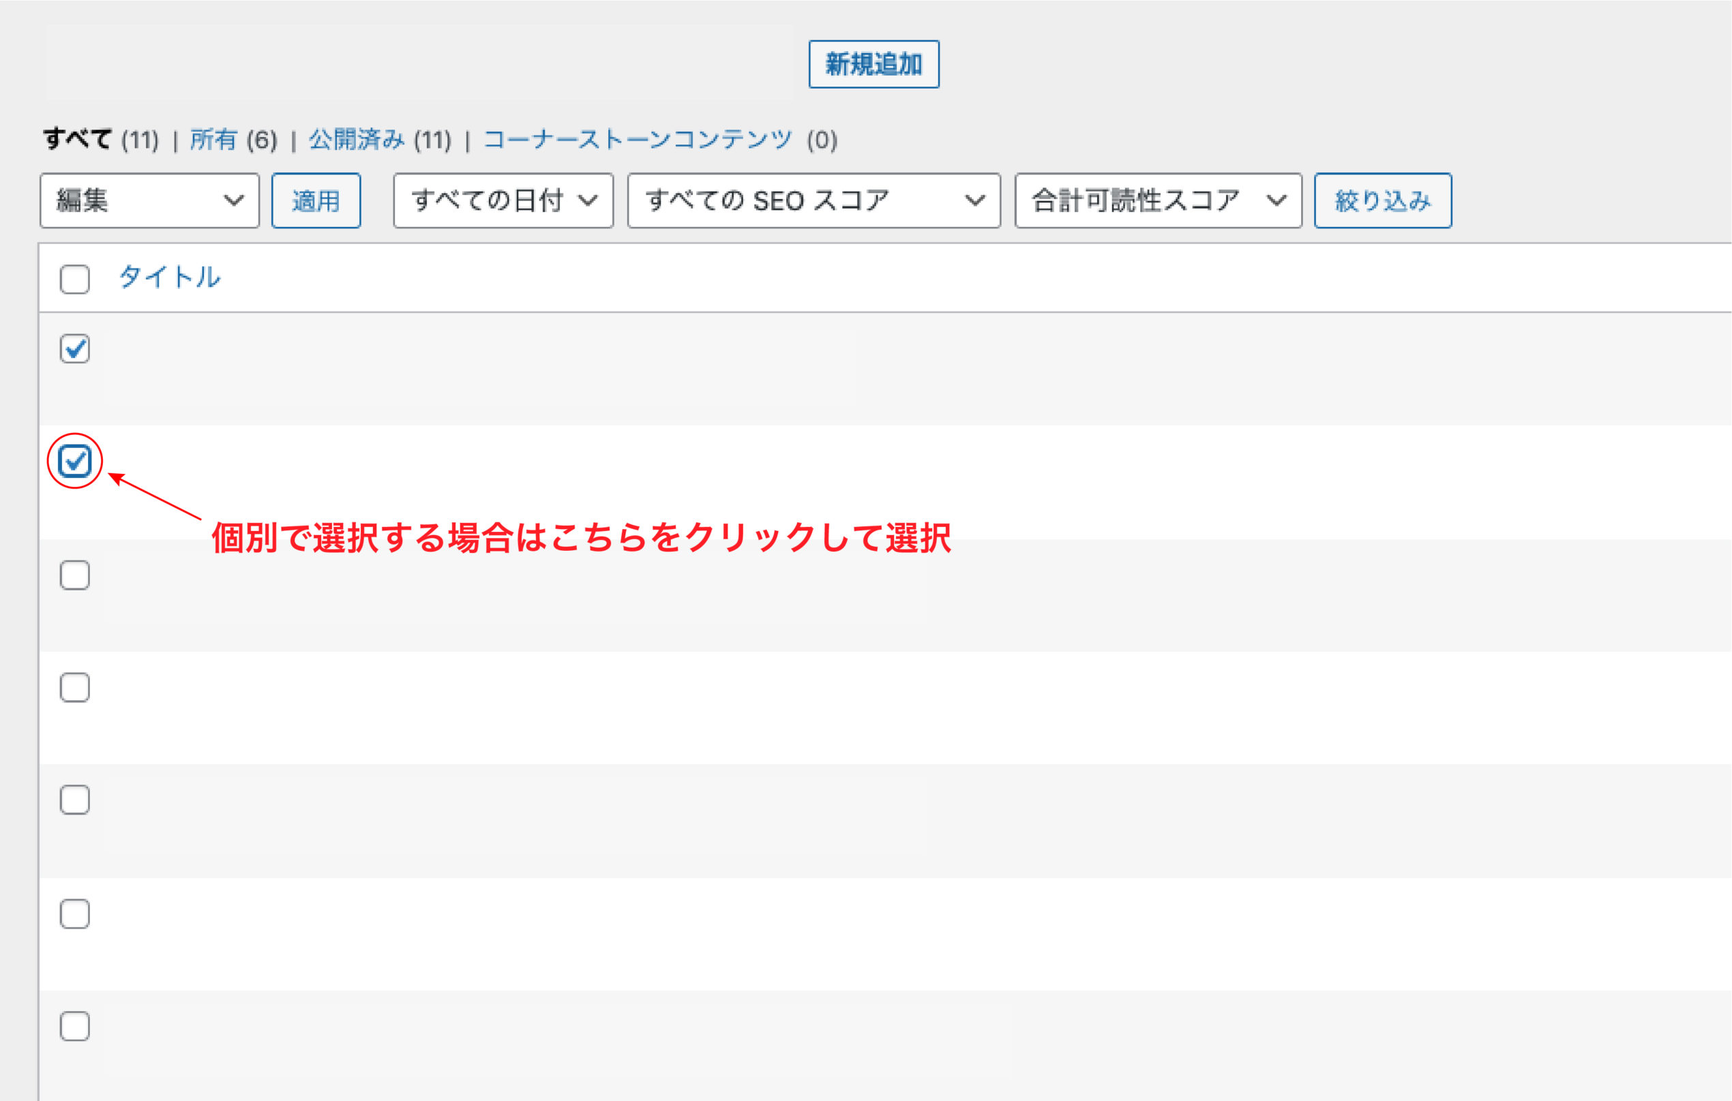Open the 編集 bulk action dropdown
The width and height of the screenshot is (1732, 1101).
[149, 201]
